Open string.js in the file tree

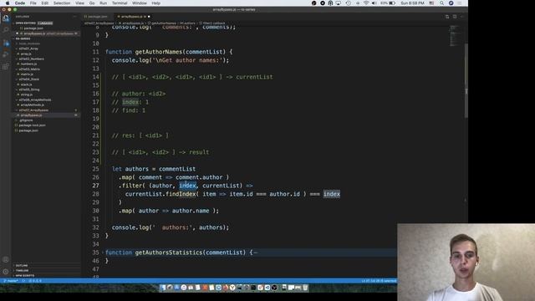(26, 94)
